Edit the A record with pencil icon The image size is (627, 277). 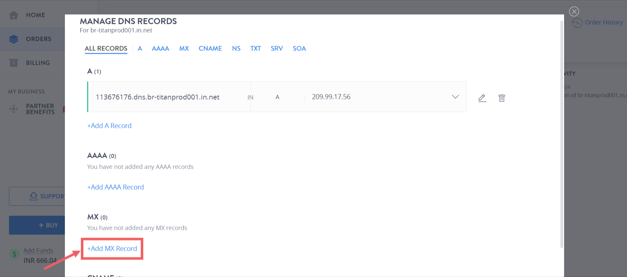[x=482, y=98]
